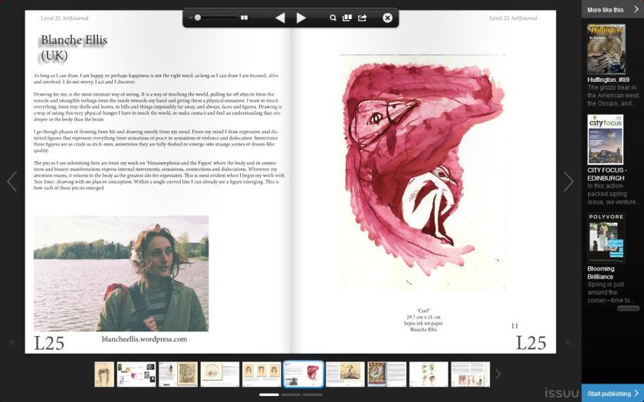Select the second spread thumbnail
Viewport: 644px width, 402px height.
[136, 374]
